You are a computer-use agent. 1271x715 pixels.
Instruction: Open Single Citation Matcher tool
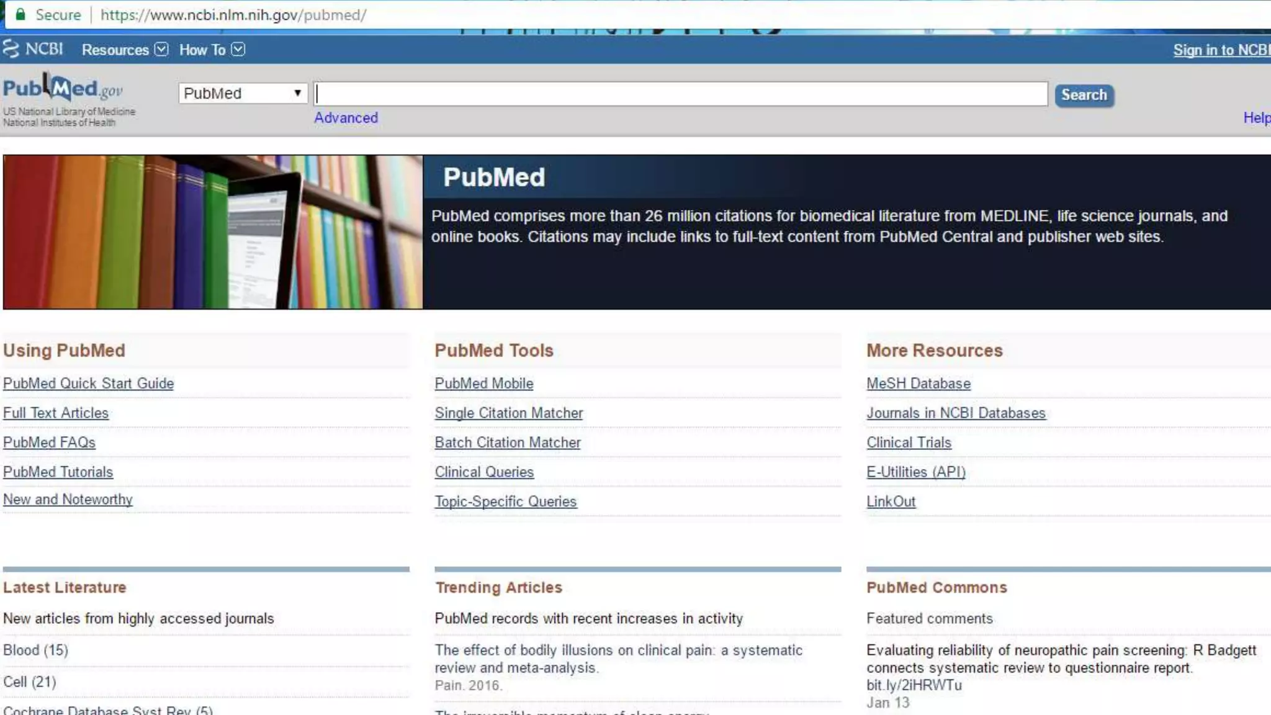pyautogui.click(x=508, y=413)
